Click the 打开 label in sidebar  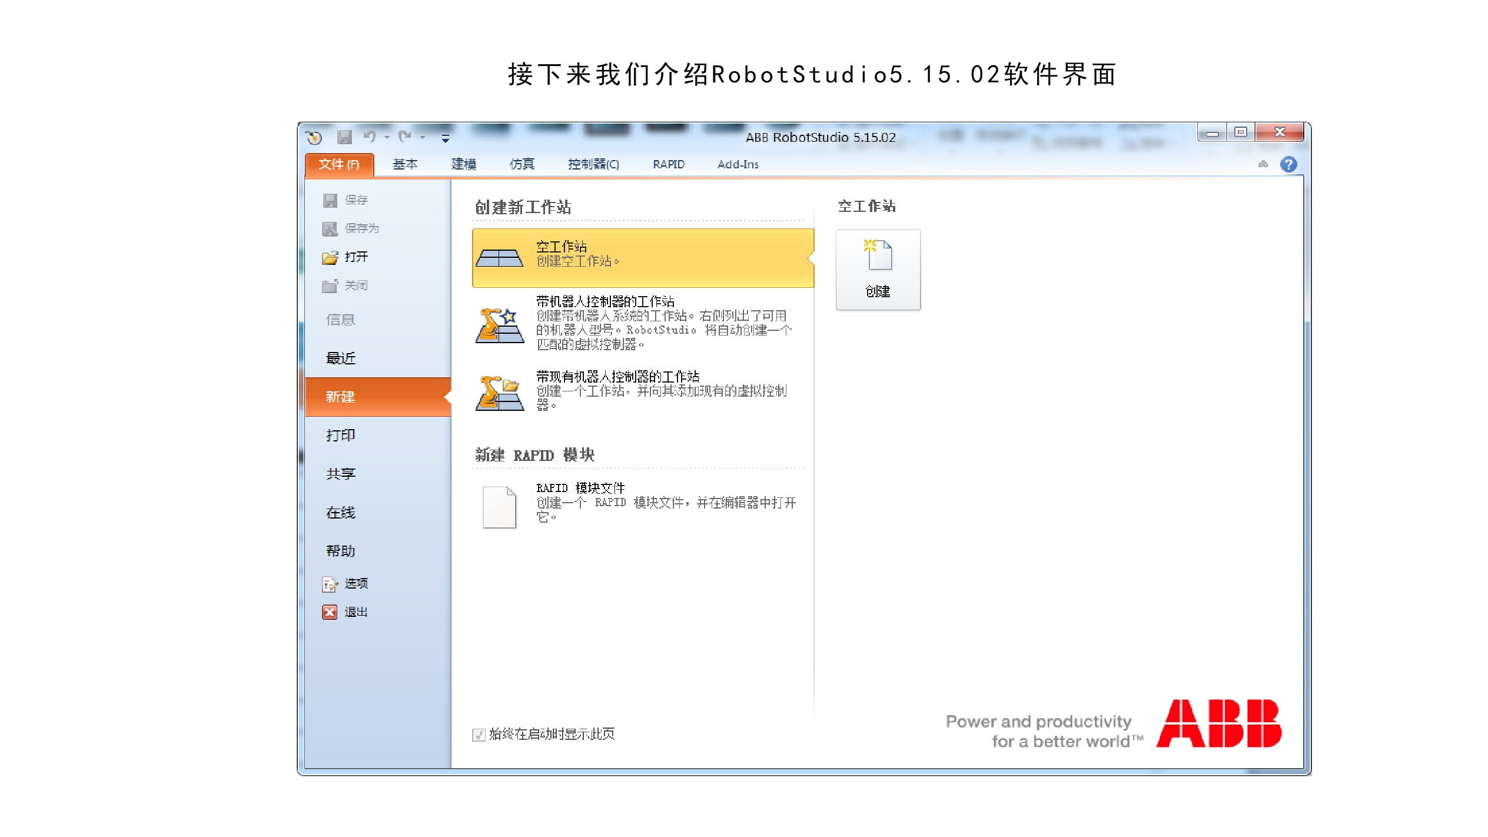coord(356,257)
